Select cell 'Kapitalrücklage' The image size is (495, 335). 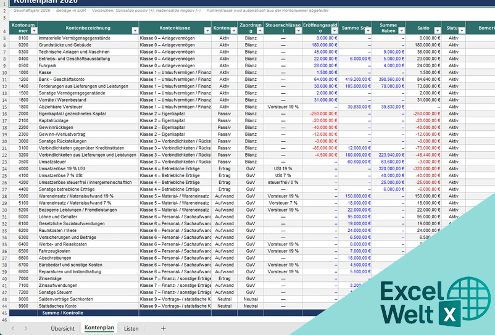click(88, 120)
